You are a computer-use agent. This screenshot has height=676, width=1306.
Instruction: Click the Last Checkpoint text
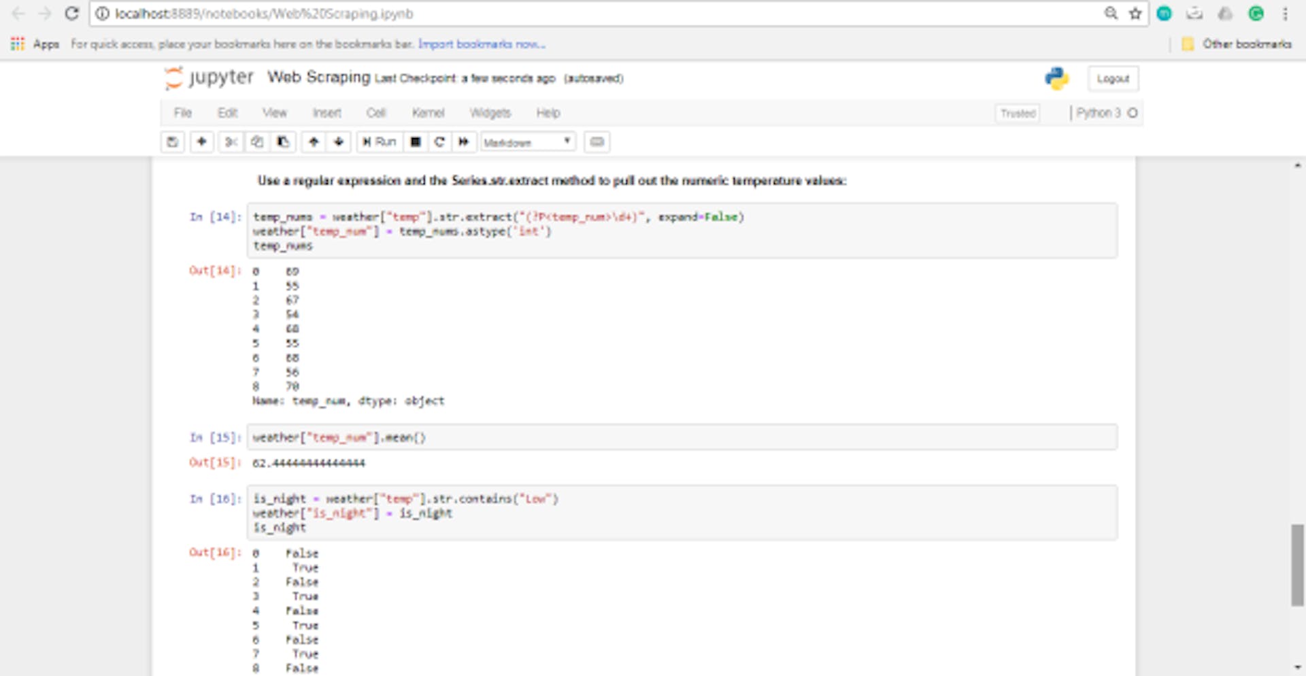465,78
